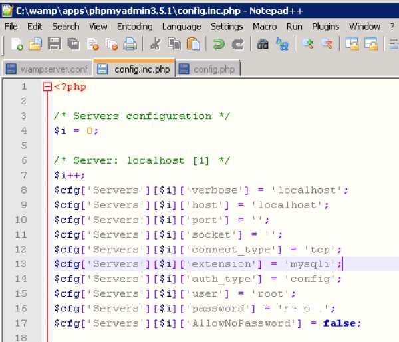Click the 'AllowNoPassword' key text
This screenshot has width=399, height=342.
241,323
